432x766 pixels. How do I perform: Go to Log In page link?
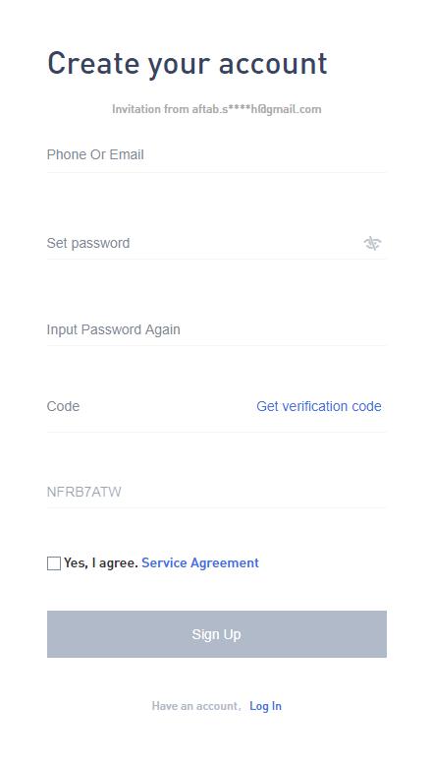point(265,706)
